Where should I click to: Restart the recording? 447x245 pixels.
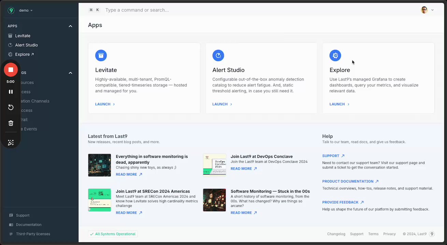coord(11,108)
